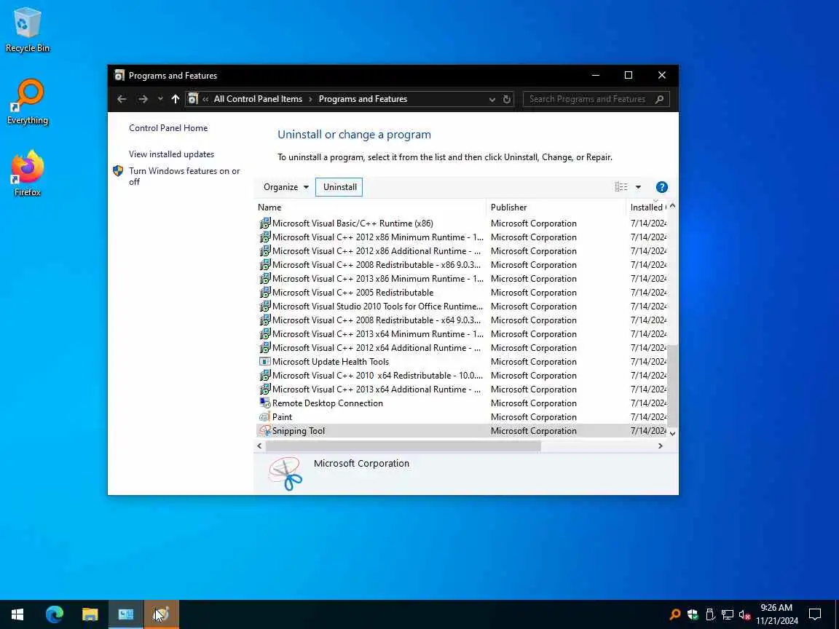Open the recent locations dropdown arrow
Screen dimensions: 839x629
click(160, 99)
